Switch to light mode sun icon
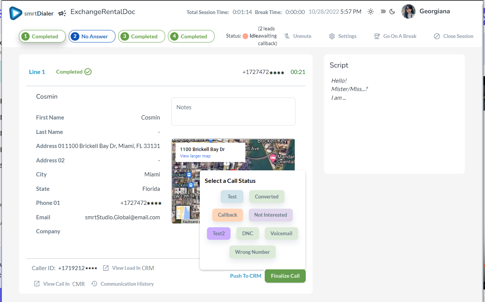 (x=371, y=12)
